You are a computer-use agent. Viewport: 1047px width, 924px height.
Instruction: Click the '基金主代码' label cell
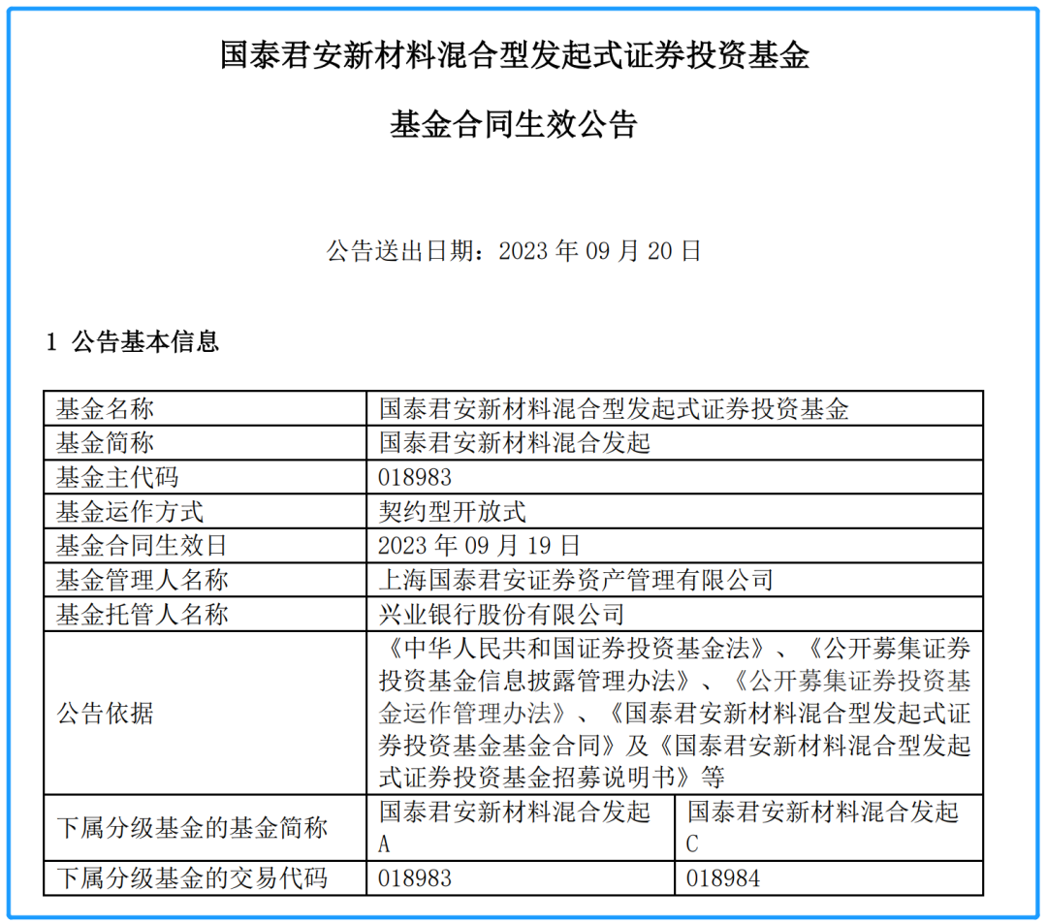205,477
